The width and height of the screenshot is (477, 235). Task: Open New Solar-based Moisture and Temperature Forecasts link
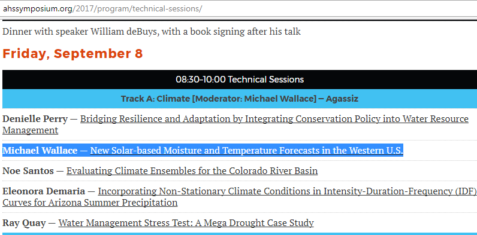pos(247,150)
